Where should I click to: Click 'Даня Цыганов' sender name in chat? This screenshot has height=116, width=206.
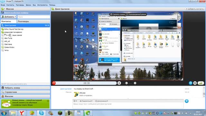tap(66, 89)
